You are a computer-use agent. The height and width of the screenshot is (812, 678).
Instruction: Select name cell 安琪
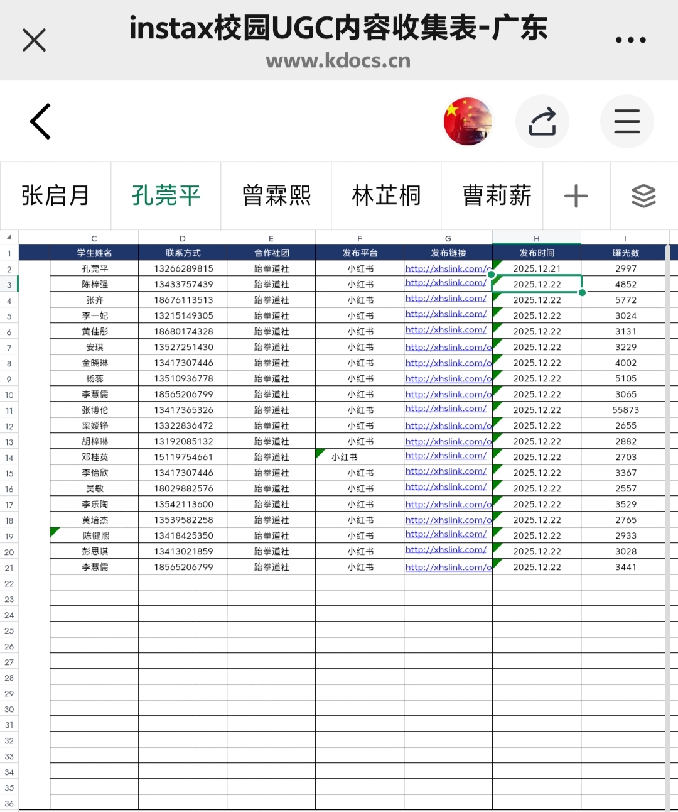tap(94, 347)
